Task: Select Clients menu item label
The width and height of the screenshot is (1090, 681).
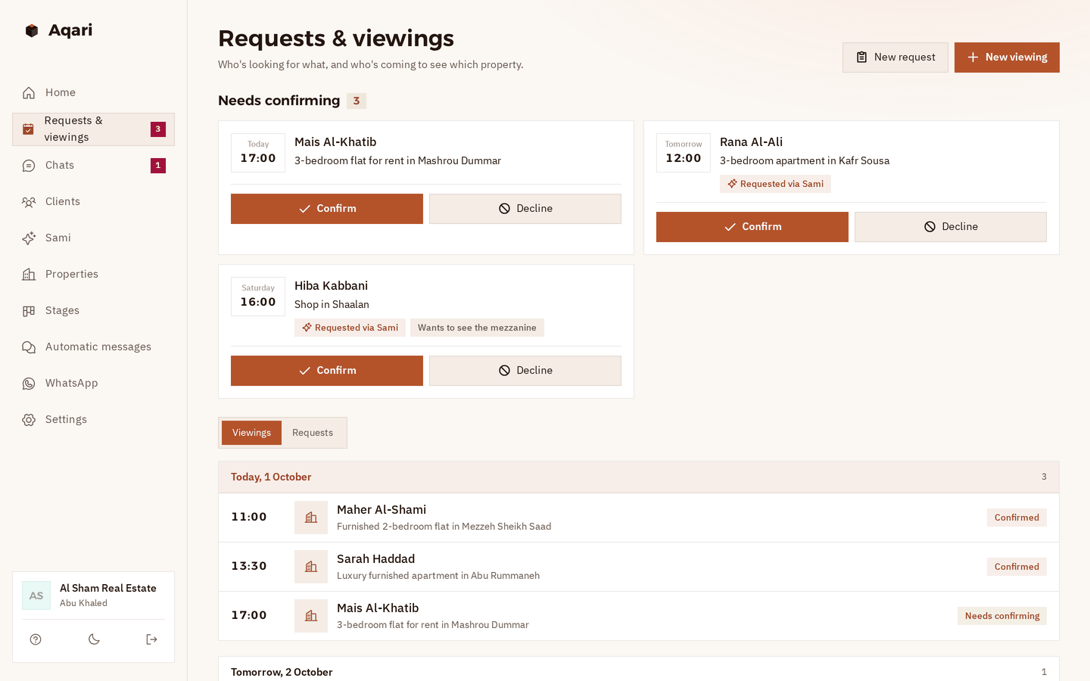Action: 63,202
